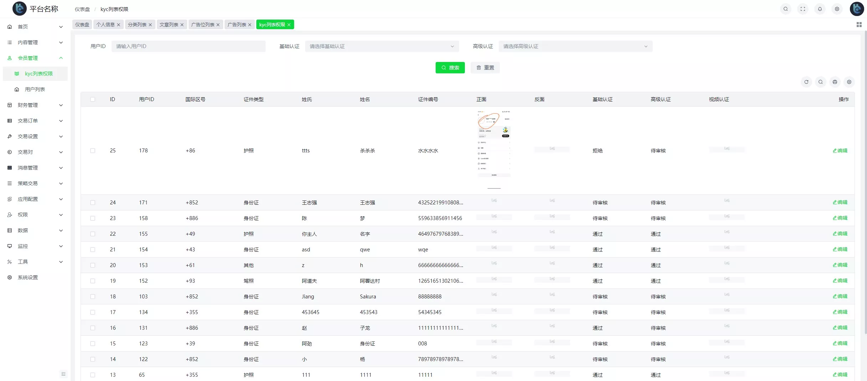Viewport: 867px width, 381px height.
Task: Select checkbox for row ID 24
Action: click(93, 203)
